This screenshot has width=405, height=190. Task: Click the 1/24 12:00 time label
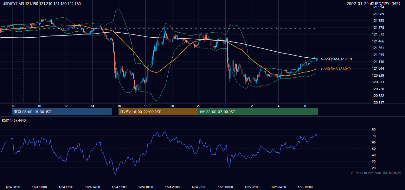[x=66, y=187]
